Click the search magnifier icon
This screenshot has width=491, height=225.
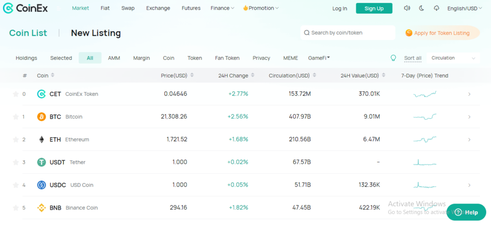[x=306, y=33]
